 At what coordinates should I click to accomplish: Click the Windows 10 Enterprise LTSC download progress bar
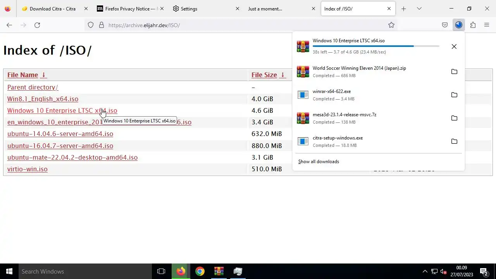pyautogui.click(x=376, y=46)
